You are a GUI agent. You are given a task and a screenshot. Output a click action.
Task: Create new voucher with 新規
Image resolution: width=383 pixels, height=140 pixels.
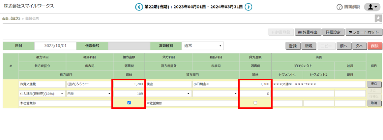coord(309,46)
